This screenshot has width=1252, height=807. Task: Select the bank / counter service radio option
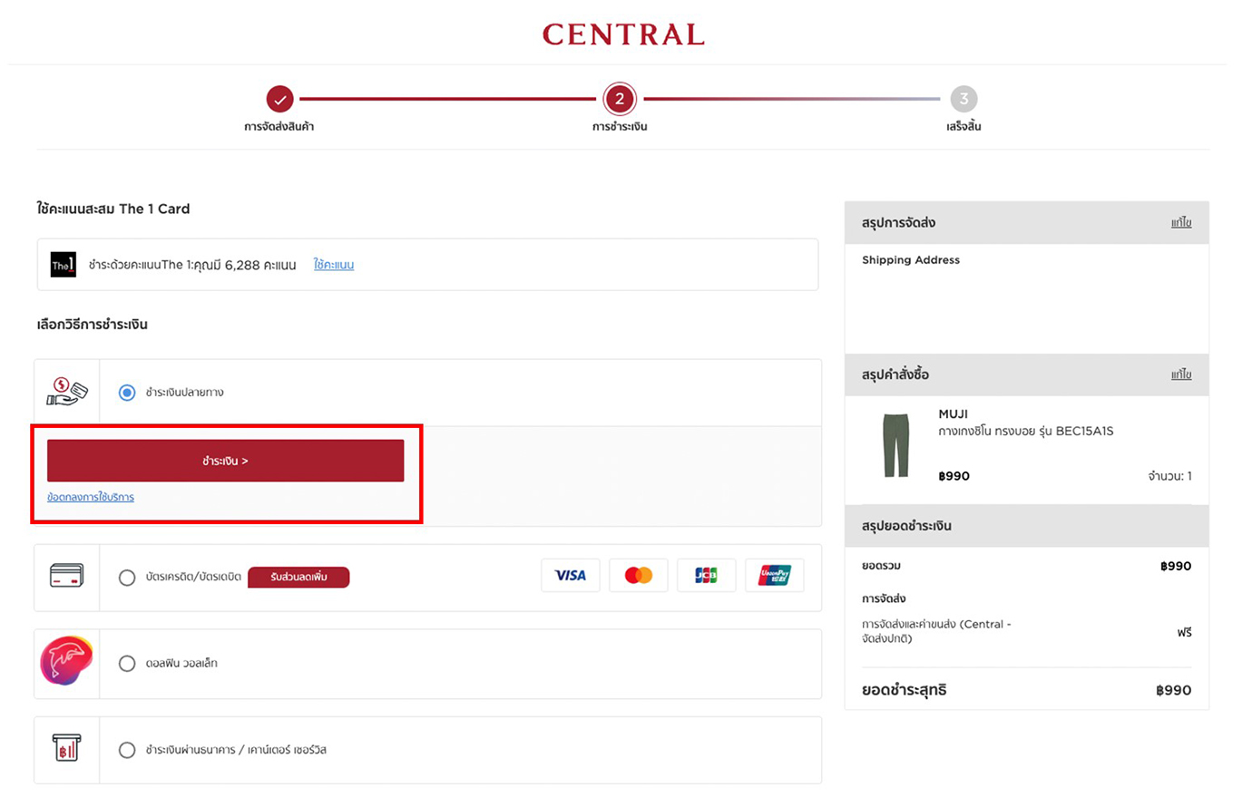[x=127, y=750]
